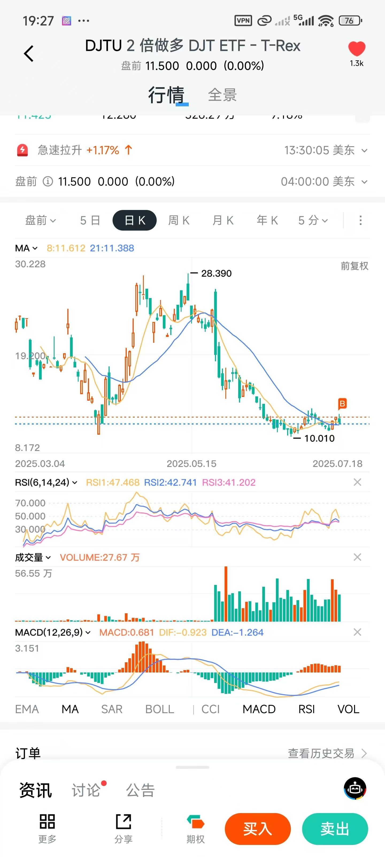Tap the VPN status bar icon
This screenshot has height=857, width=385.
(243, 21)
